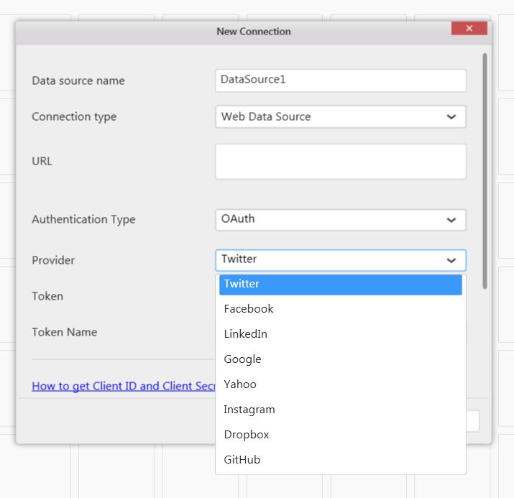Select Dropbox as the provider
The height and width of the screenshot is (498, 514).
pos(341,435)
